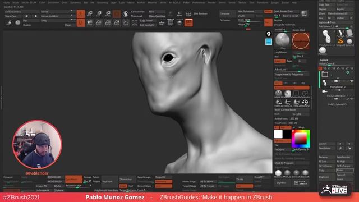This screenshot has width=359, height=202.
Task: Toggle the >Y< symmetry axis
Action: 286,83
